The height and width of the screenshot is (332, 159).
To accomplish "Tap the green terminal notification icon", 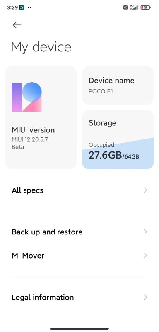I will point(22,7).
